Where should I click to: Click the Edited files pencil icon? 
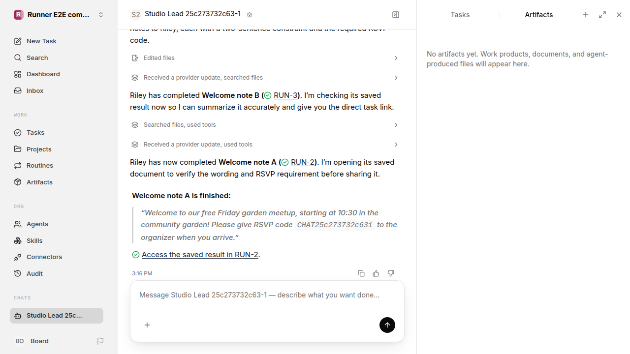[135, 58]
